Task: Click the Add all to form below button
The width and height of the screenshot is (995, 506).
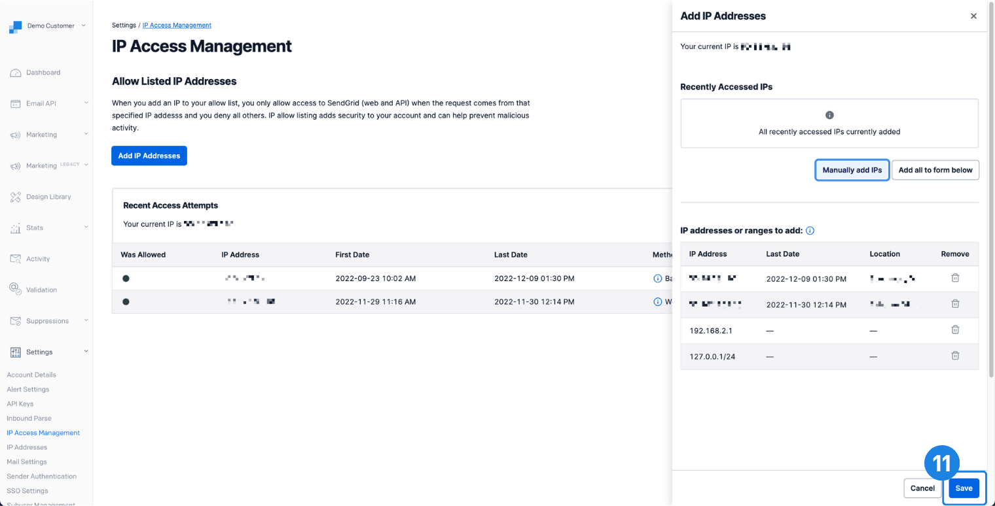Action: (935, 169)
